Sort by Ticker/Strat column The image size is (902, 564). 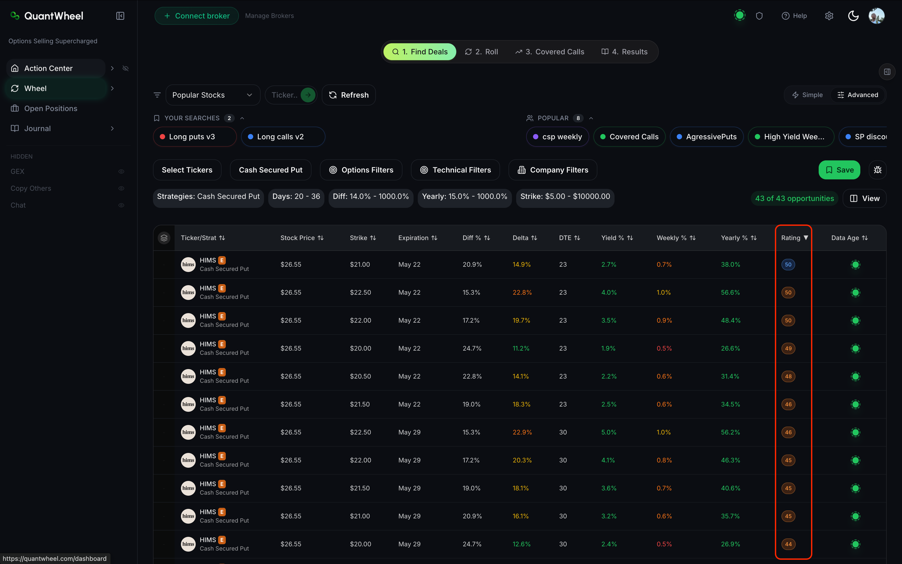203,238
